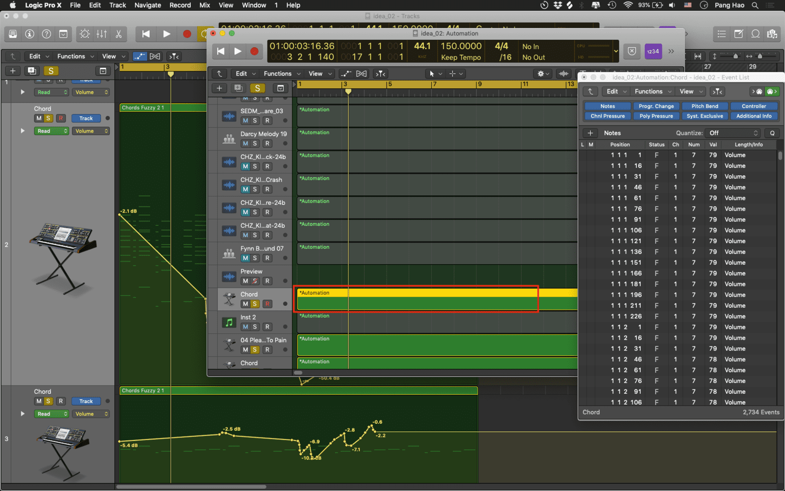The image size is (785, 491).
Task: Click Play in Automation window transport
Action: (x=237, y=51)
